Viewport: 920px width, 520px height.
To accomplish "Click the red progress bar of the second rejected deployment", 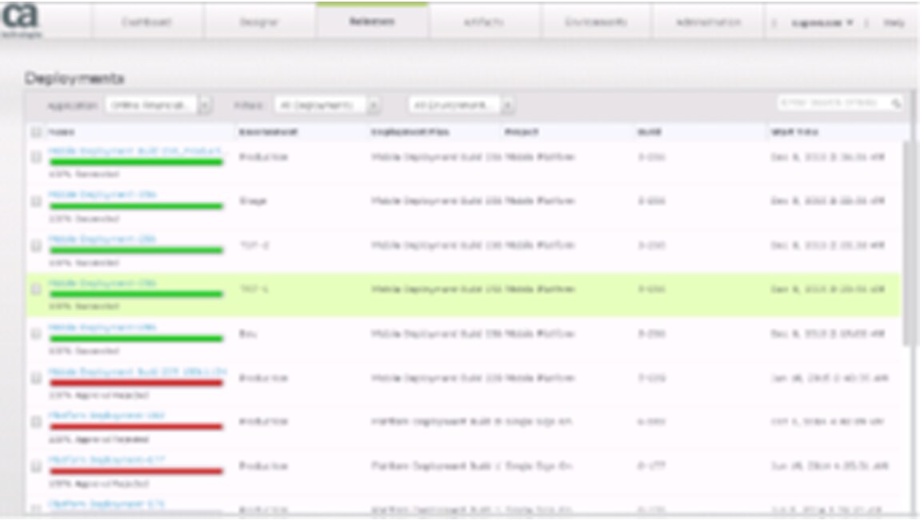I will (x=136, y=426).
